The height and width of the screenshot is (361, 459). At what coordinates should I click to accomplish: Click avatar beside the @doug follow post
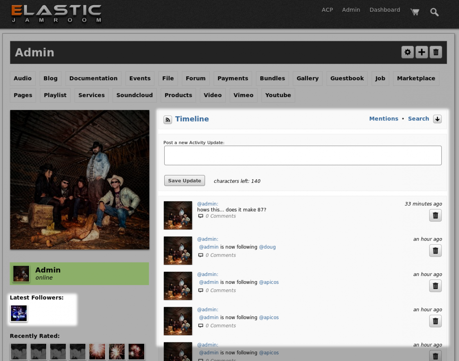(x=178, y=251)
